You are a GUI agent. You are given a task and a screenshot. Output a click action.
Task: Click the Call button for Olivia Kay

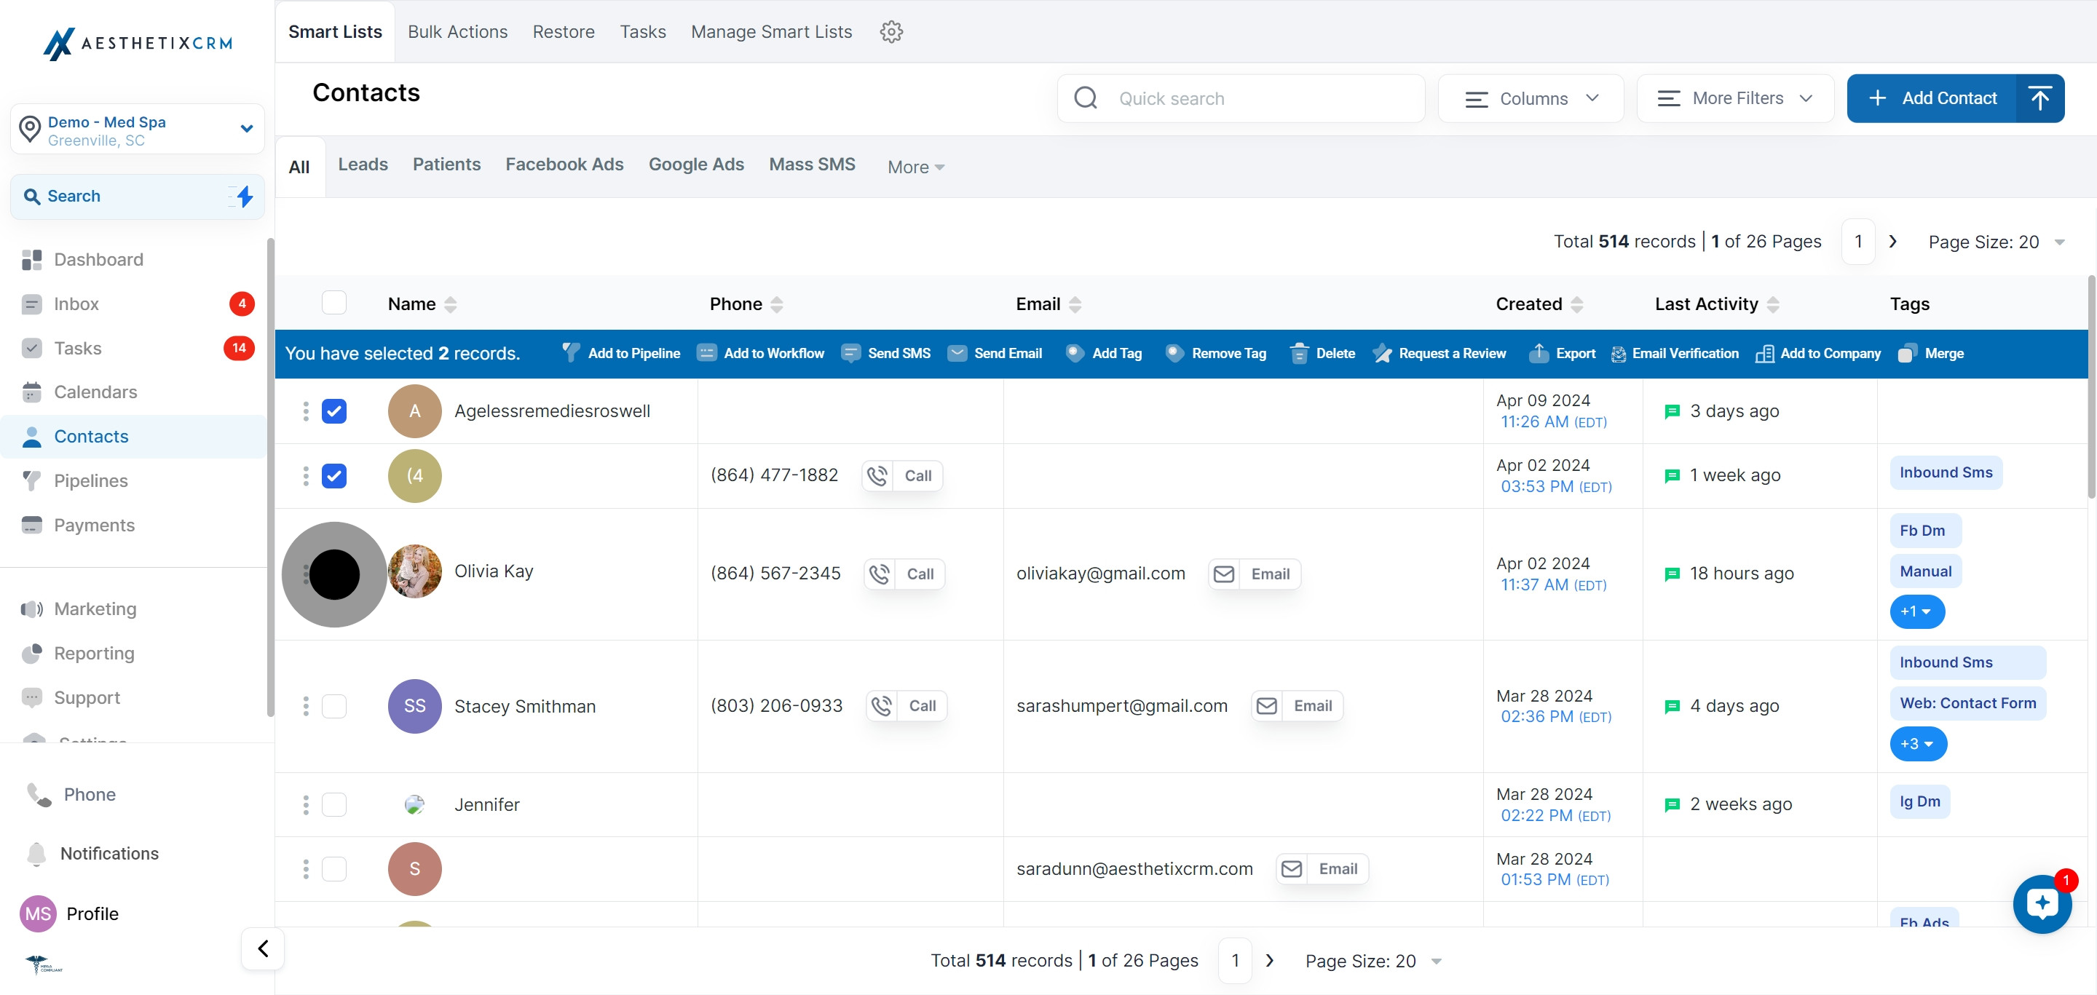[904, 574]
